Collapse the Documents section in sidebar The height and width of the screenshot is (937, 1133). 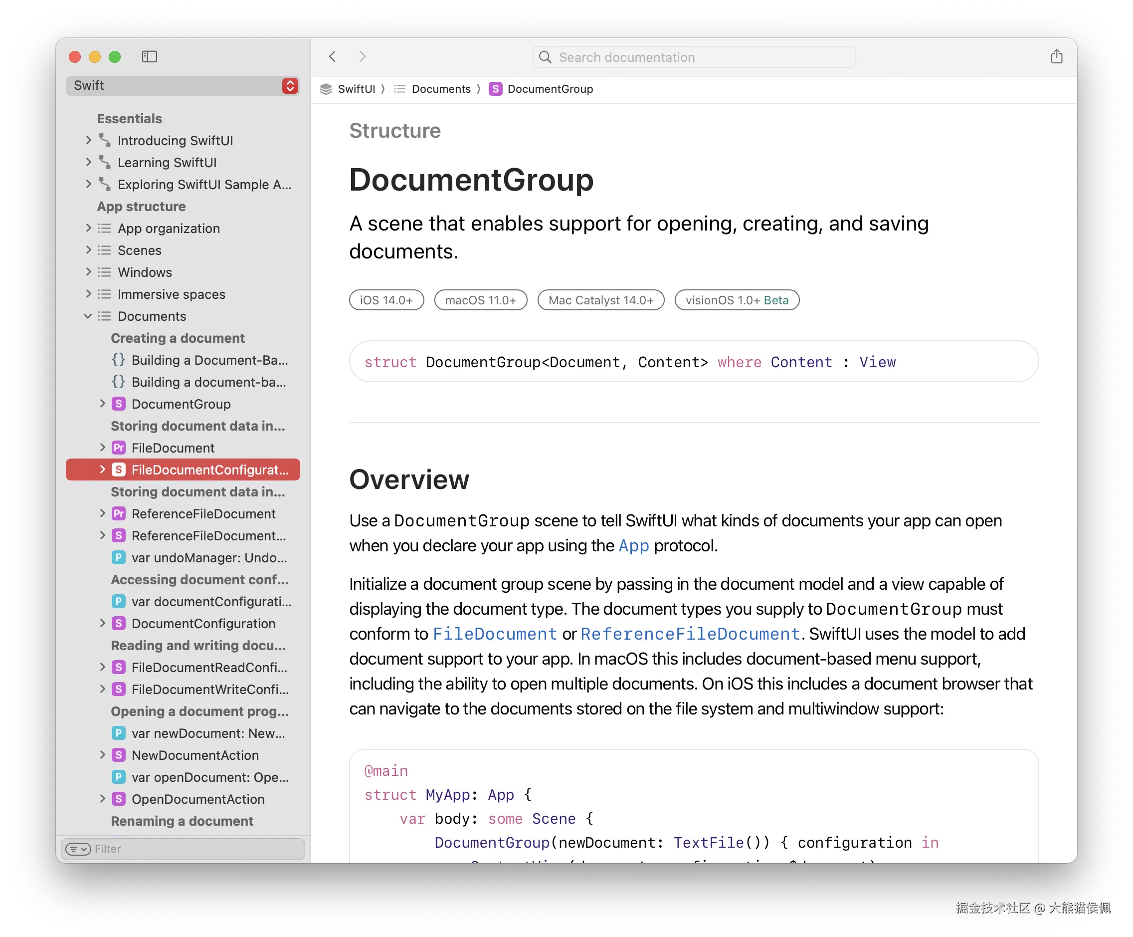tap(88, 316)
